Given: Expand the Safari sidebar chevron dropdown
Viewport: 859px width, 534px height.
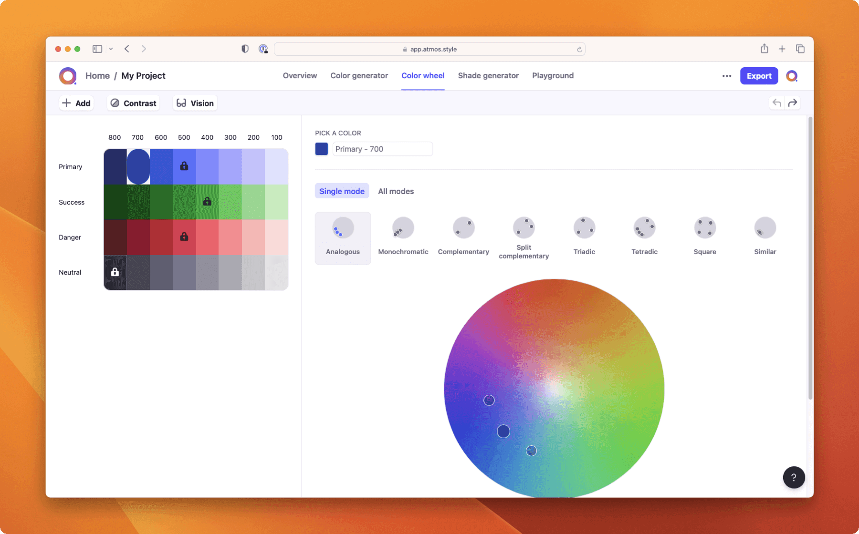Looking at the screenshot, I should (111, 49).
